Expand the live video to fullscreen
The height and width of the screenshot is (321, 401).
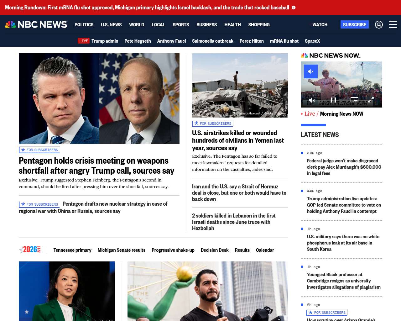[x=371, y=100]
